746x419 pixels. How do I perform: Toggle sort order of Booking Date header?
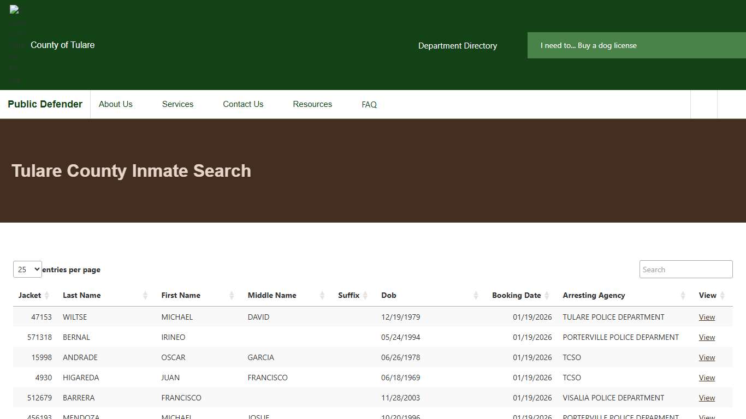tap(517, 295)
